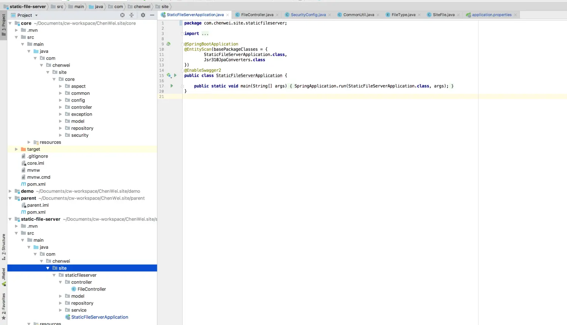The width and height of the screenshot is (567, 325).
Task: Hide the Project tool window
Action: point(152,15)
